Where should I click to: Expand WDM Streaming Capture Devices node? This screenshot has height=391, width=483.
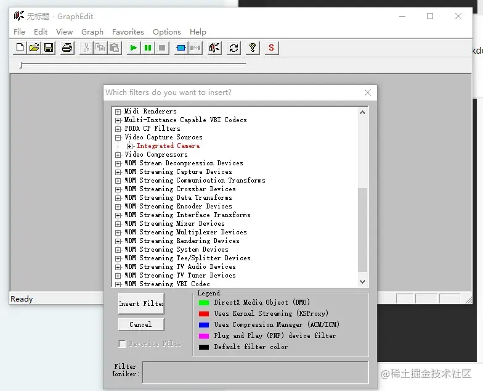(118, 172)
